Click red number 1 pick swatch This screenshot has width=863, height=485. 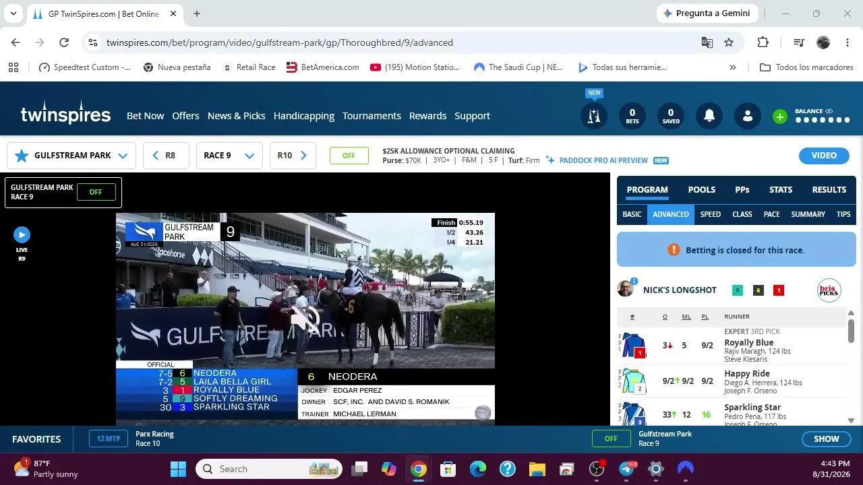tap(779, 290)
